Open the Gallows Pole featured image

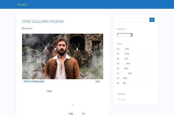pos(63,56)
